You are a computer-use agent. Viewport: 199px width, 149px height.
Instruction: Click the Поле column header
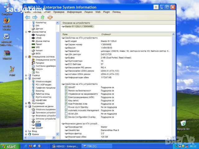click(x=80, y=34)
